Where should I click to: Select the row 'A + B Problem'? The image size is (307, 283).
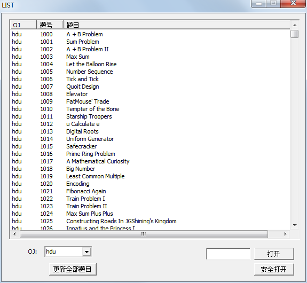point(150,34)
